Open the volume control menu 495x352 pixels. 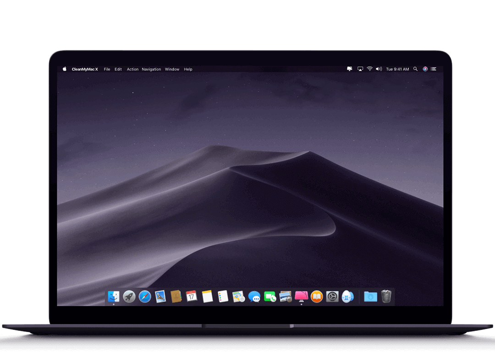(379, 69)
